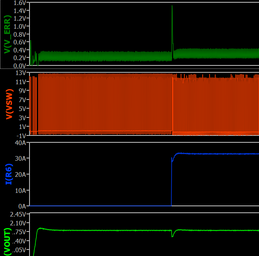Click the VOUT startup overshoot peak
The height and width of the screenshot is (256, 259).
40,228
